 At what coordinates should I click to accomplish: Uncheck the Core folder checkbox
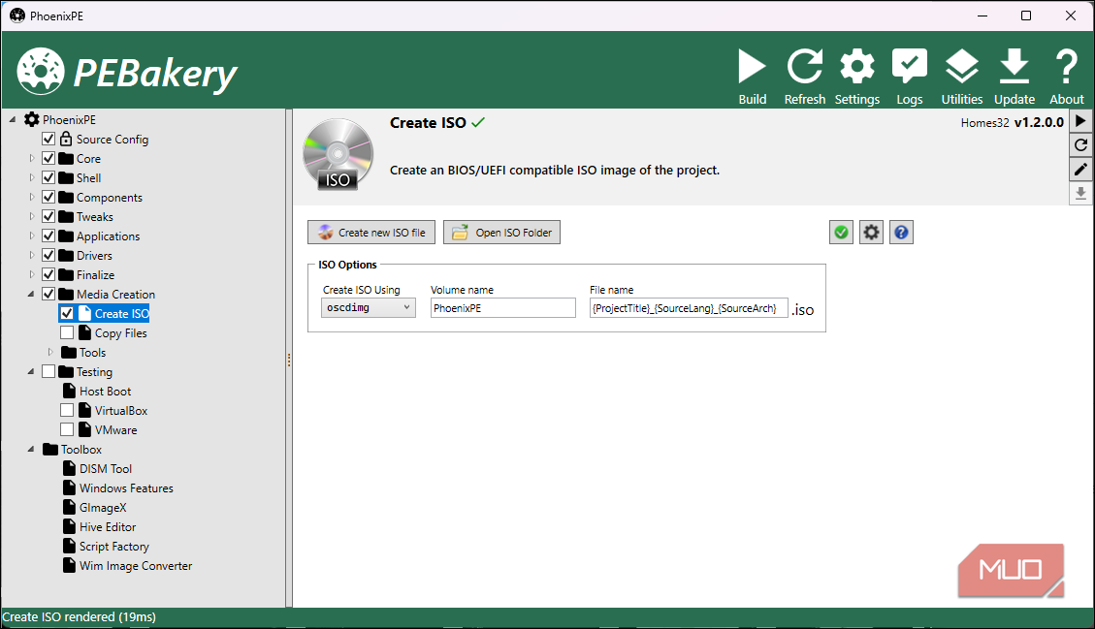tap(48, 159)
